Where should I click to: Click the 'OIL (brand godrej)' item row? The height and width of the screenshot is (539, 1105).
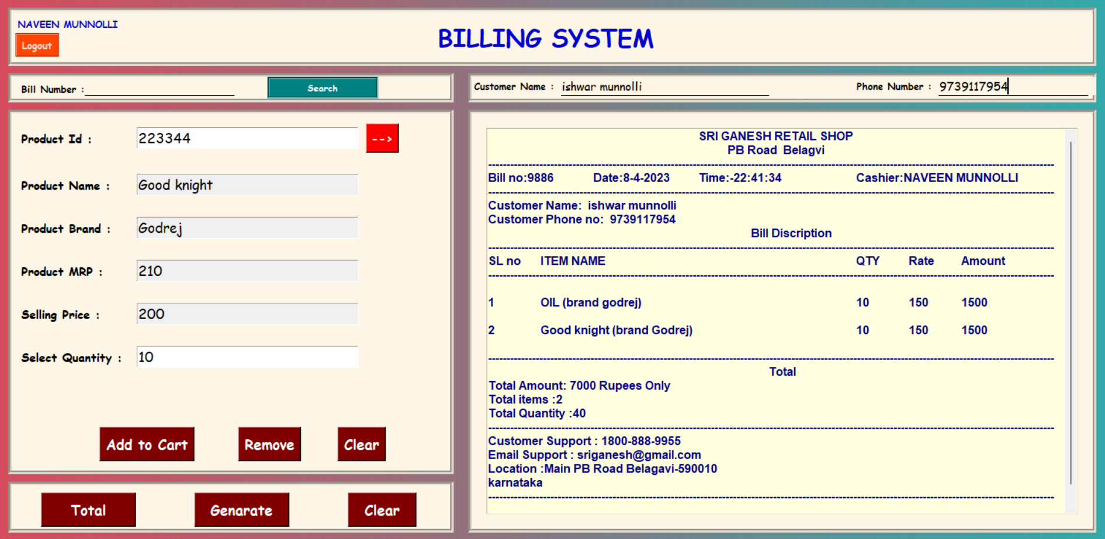pyautogui.click(x=591, y=303)
